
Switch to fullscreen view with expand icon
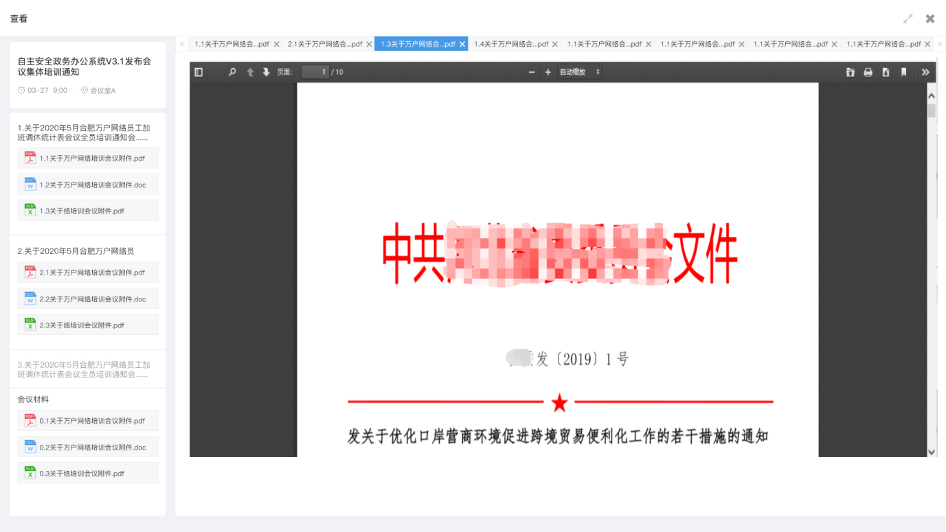click(x=908, y=19)
